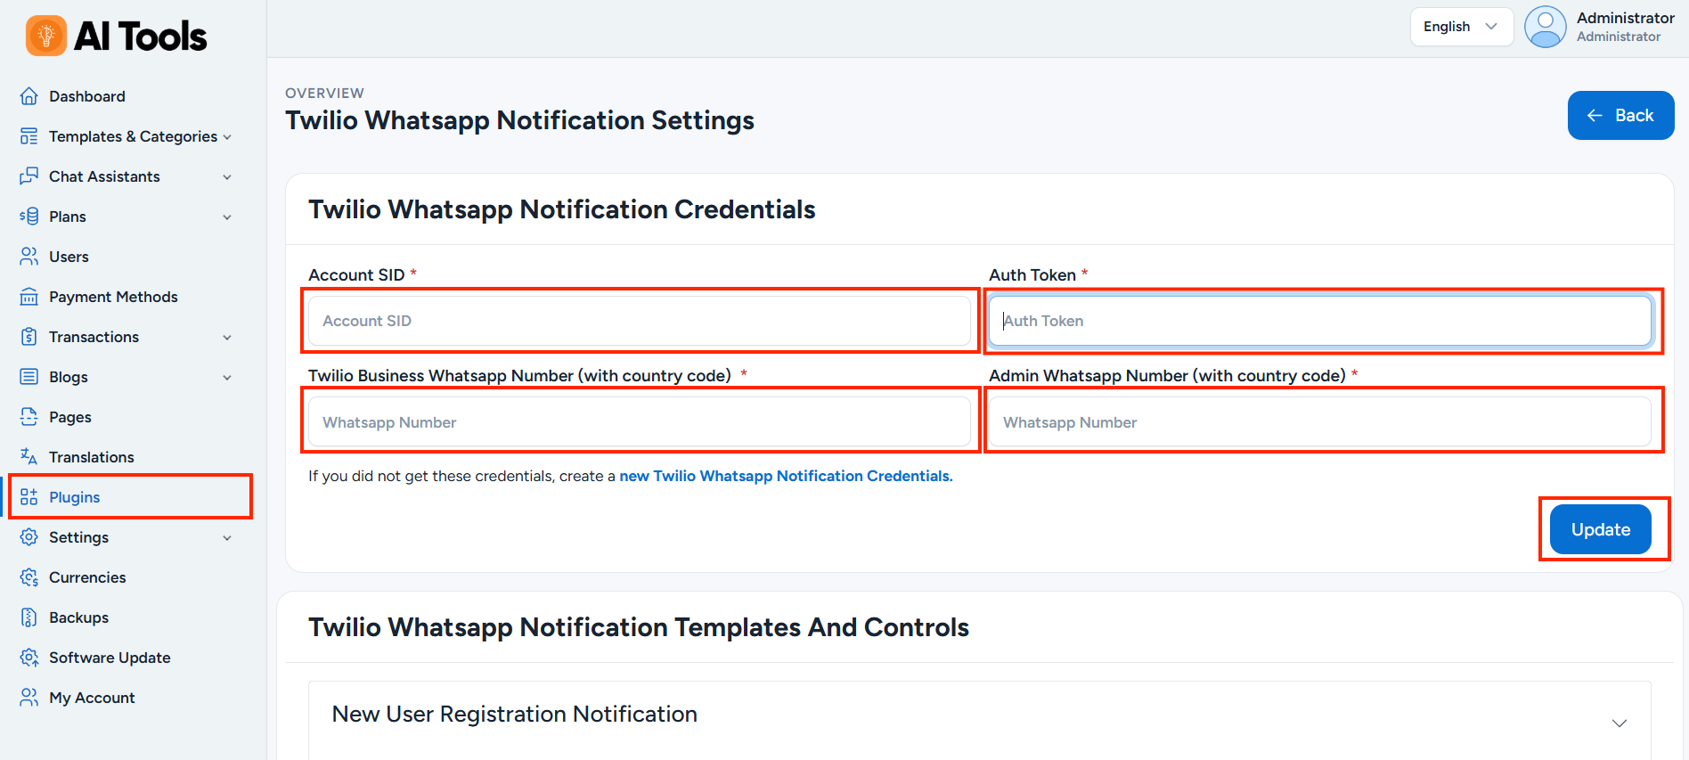Click the Administrator avatar icon
The height and width of the screenshot is (760, 1689).
[x=1546, y=27]
